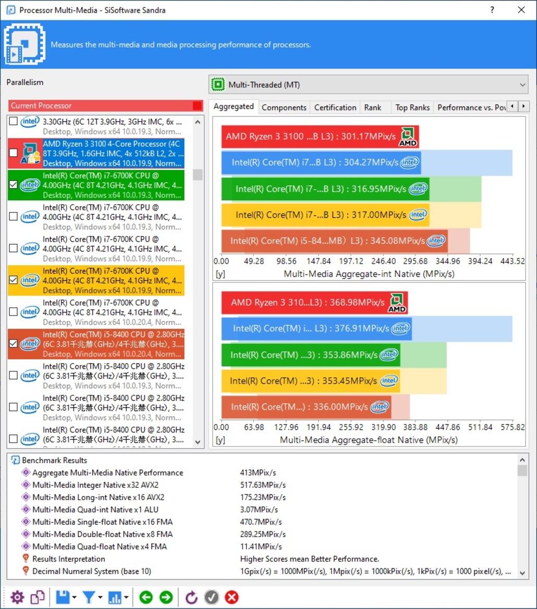The height and width of the screenshot is (609, 537).
Task: Open the Rank tab
Action: [x=373, y=108]
